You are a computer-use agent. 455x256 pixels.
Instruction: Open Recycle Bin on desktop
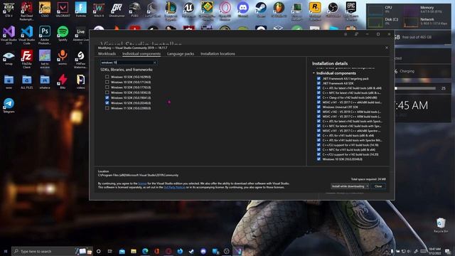[x=441, y=225]
